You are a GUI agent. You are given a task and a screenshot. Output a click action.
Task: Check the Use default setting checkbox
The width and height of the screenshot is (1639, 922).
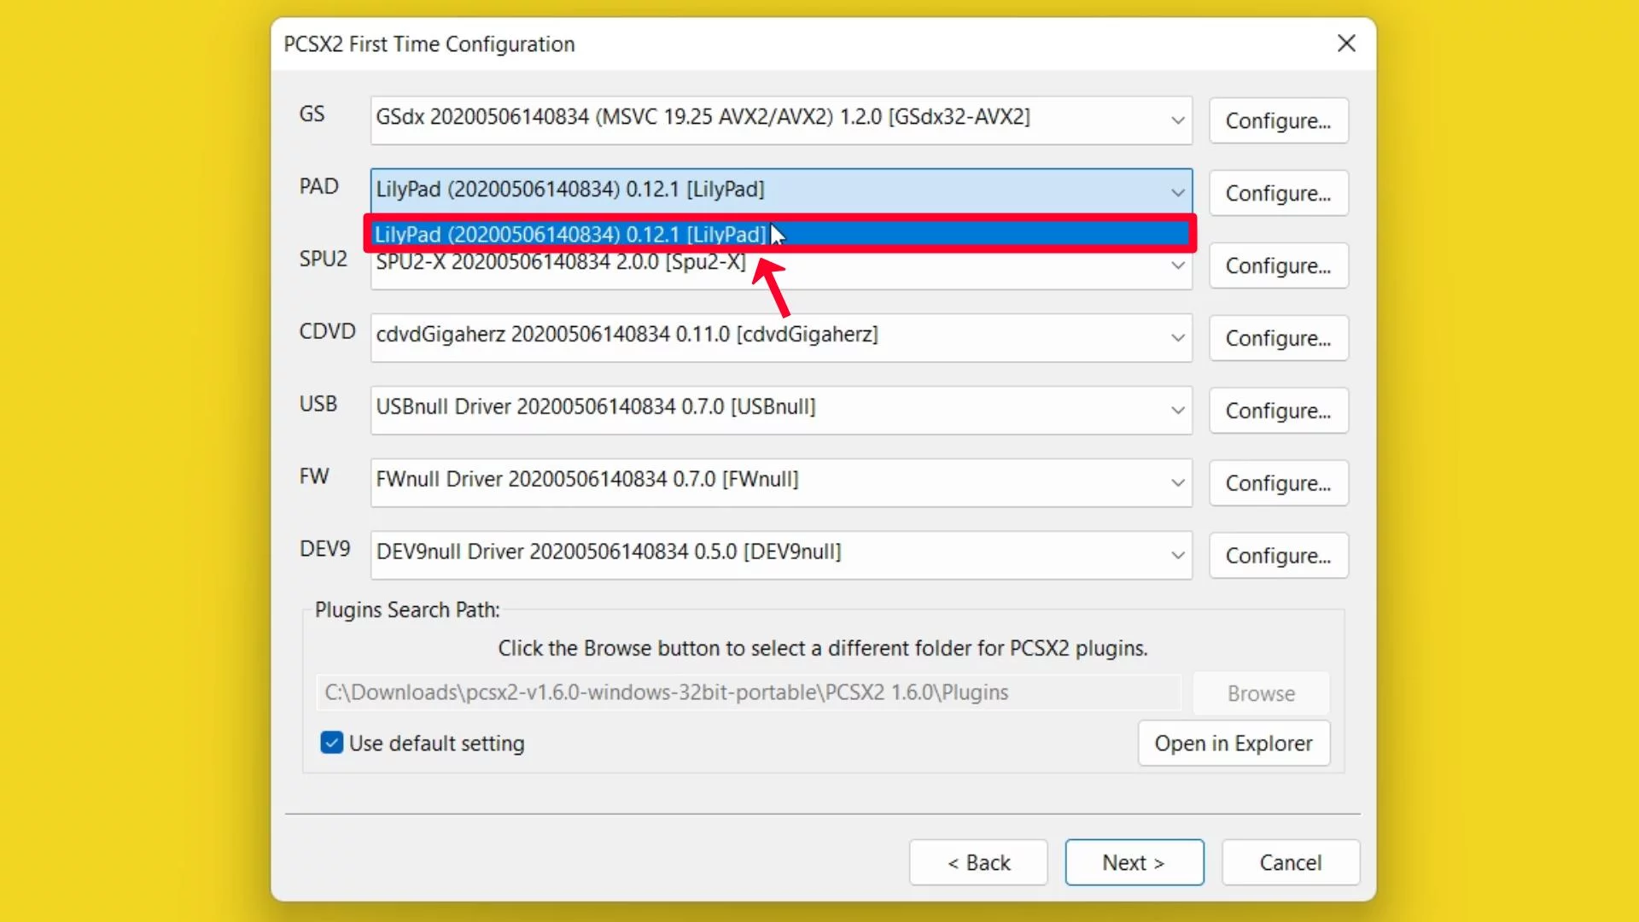(333, 743)
